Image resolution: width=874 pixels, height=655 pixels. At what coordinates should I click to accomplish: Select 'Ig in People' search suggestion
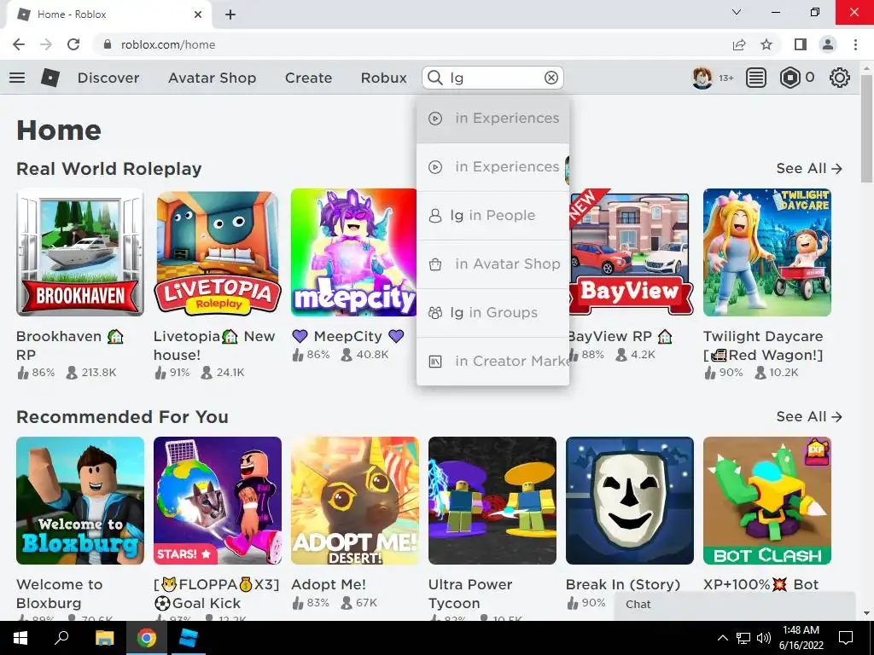(x=492, y=216)
